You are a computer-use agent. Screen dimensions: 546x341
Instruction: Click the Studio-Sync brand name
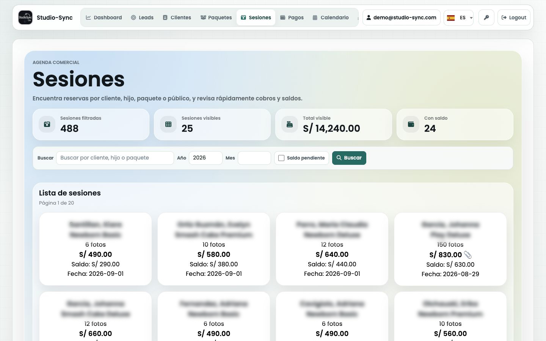[x=55, y=17]
